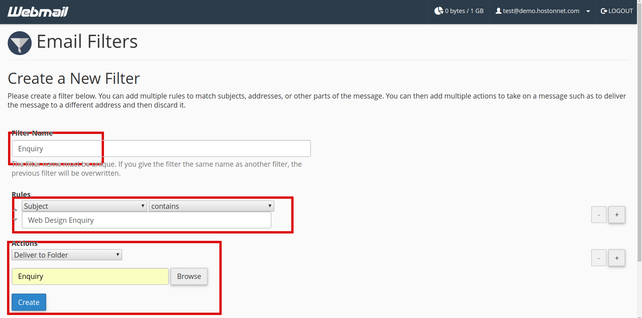Move the rule down using the down arrow
The height and width of the screenshot is (318, 642).
(x=15, y=220)
